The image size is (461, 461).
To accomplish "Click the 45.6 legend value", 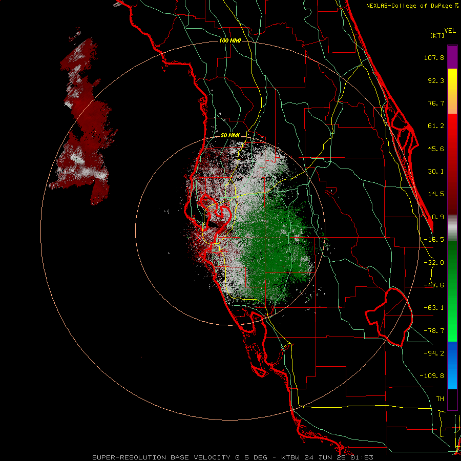I will click(436, 149).
